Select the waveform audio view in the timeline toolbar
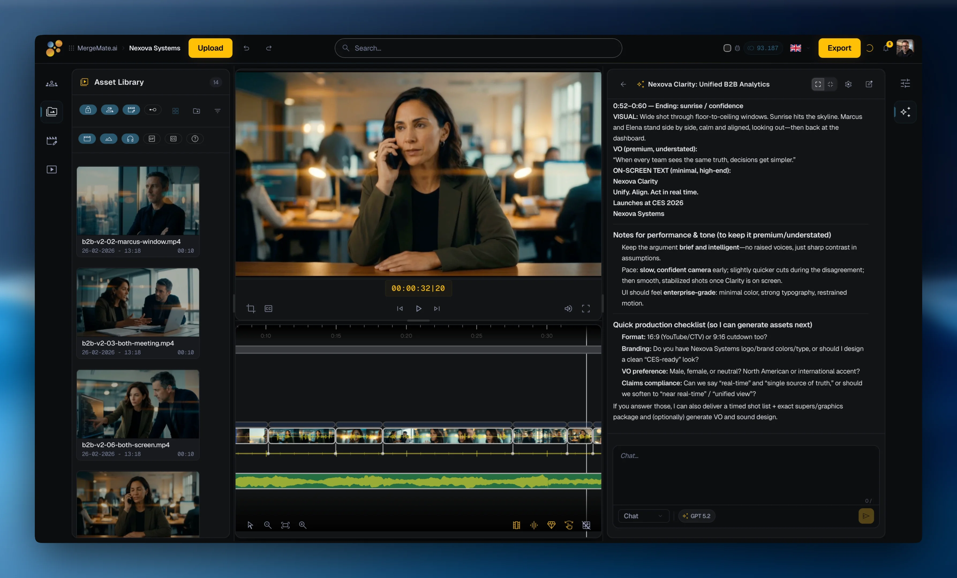 tap(534, 525)
